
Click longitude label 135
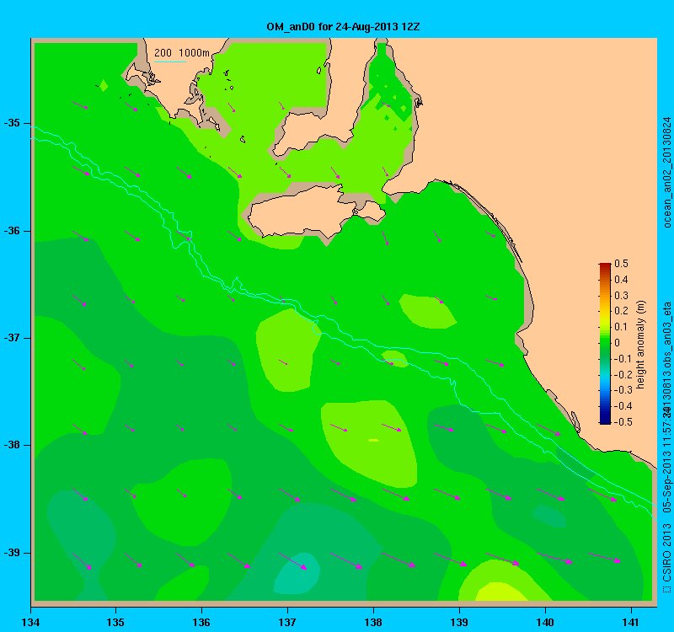pyautogui.click(x=115, y=622)
